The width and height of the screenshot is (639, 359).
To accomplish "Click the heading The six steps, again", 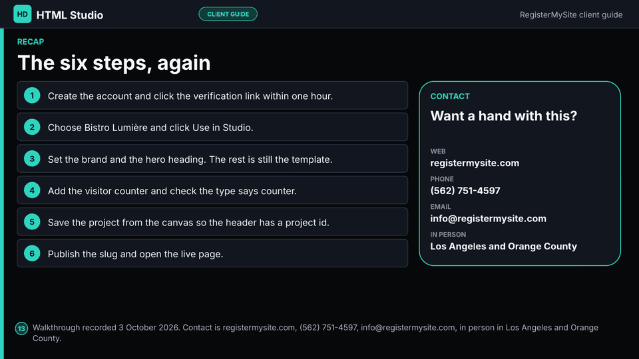I will click(114, 62).
